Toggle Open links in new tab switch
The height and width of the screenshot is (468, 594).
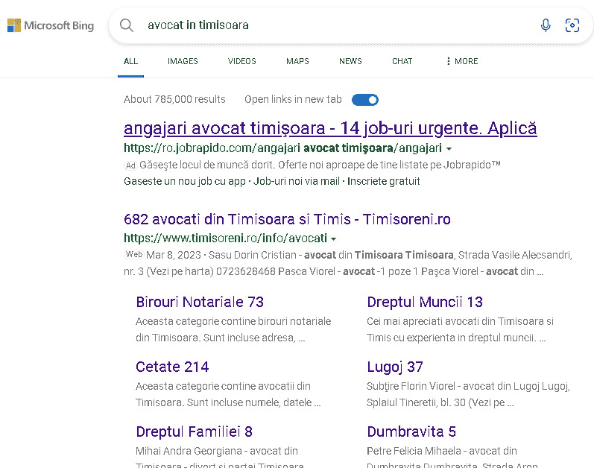365,100
